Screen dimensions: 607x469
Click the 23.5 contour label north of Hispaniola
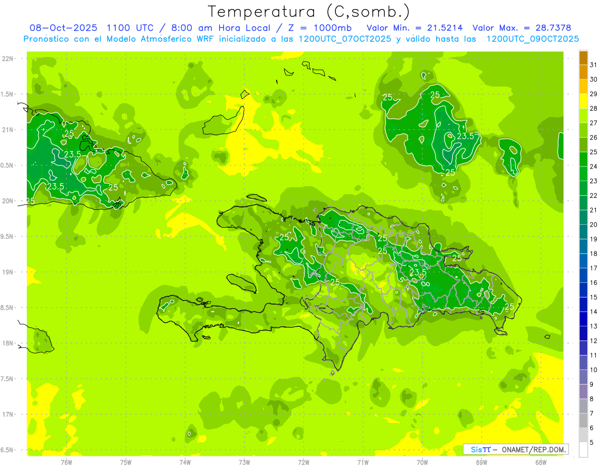pos(465,136)
